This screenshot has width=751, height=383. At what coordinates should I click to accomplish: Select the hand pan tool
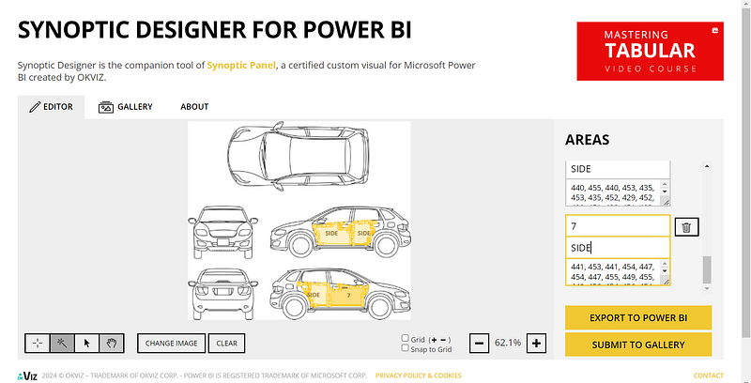(x=112, y=344)
